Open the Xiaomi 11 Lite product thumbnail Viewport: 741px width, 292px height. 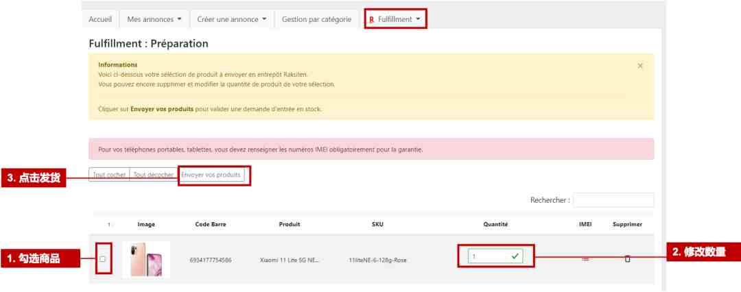coord(146,259)
